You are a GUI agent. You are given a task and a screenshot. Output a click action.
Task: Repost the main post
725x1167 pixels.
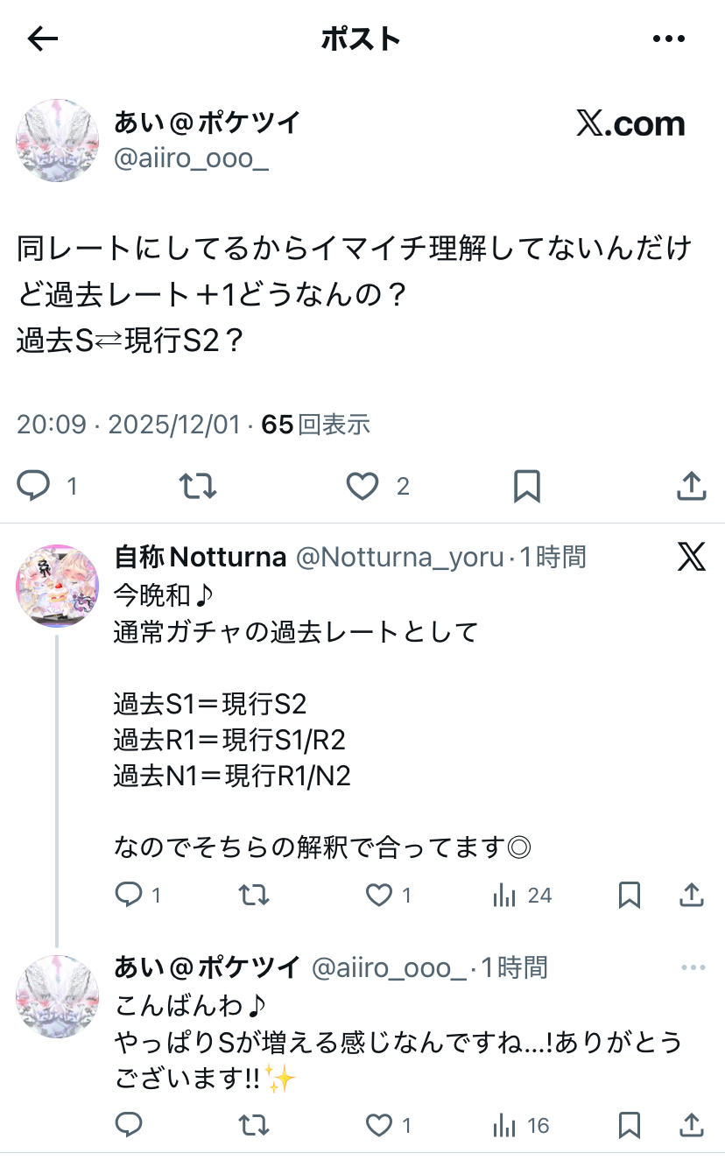pyautogui.click(x=197, y=486)
